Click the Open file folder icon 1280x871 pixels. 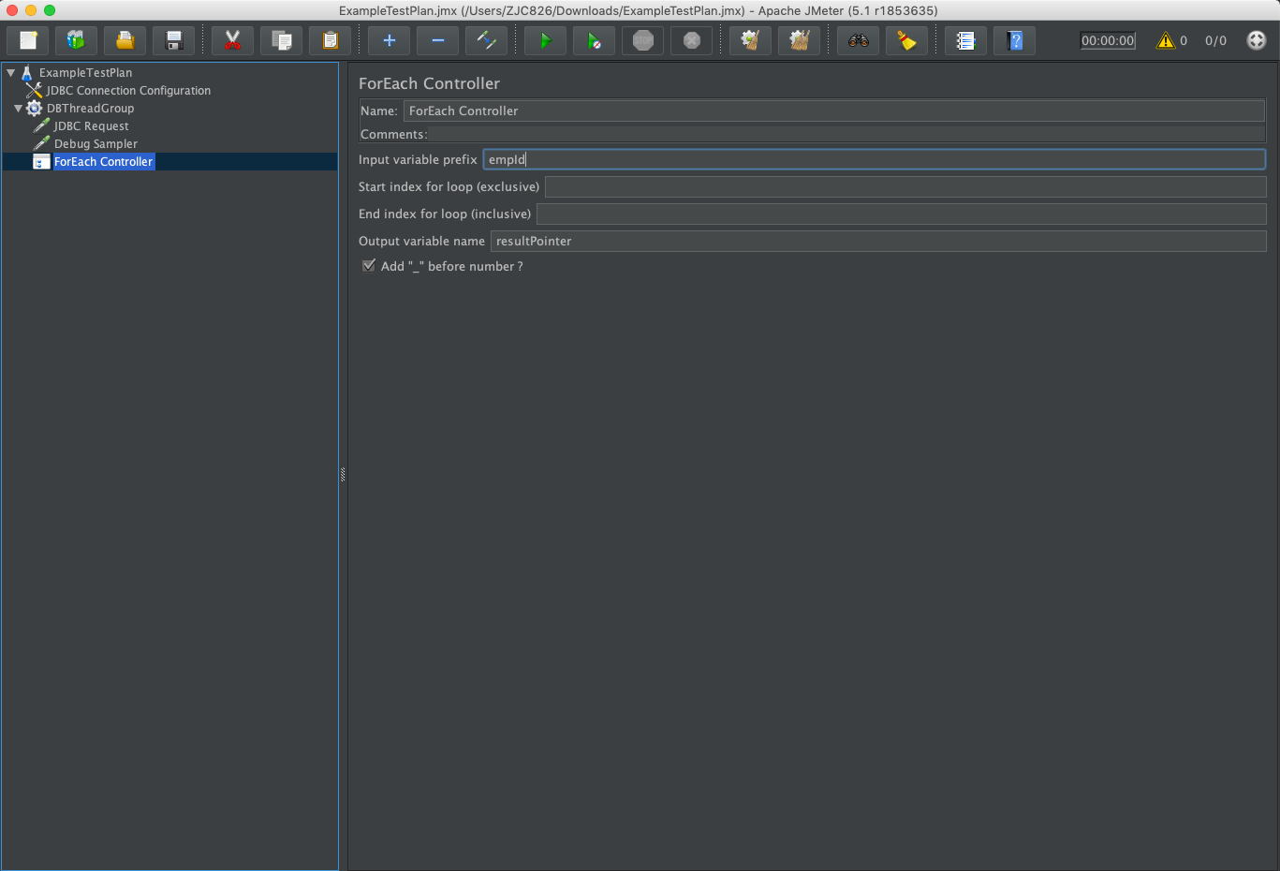tap(125, 40)
